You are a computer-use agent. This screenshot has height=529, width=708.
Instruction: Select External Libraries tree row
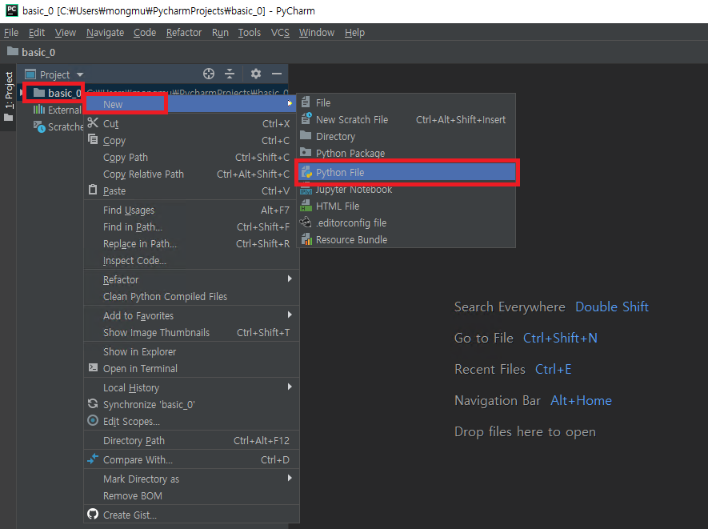(x=57, y=110)
